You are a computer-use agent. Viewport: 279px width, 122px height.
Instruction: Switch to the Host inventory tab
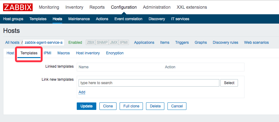[88, 53]
